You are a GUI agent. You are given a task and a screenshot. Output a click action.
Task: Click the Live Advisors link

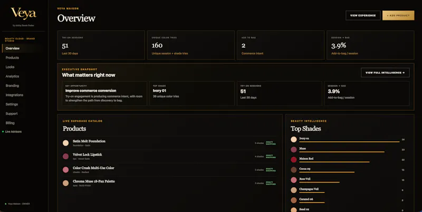[13, 131]
